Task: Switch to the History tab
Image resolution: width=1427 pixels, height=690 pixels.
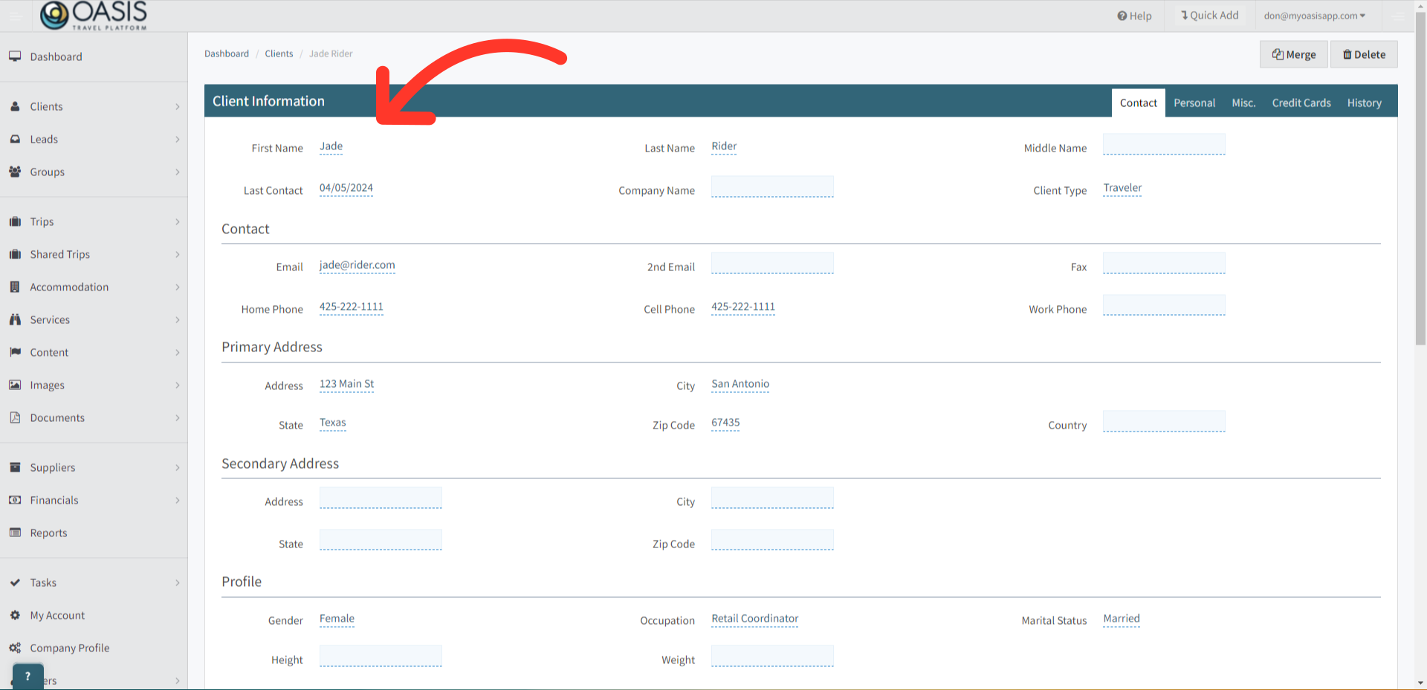Action: pyautogui.click(x=1364, y=102)
